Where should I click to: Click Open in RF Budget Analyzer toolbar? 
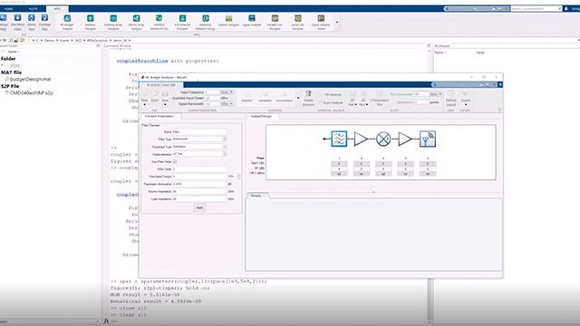(155, 98)
